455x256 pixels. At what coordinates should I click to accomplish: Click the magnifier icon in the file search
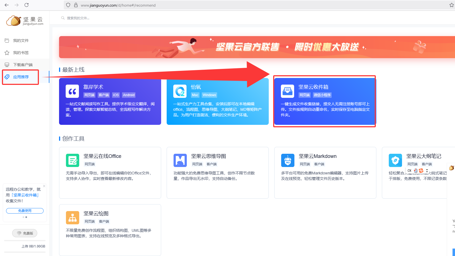point(63,18)
